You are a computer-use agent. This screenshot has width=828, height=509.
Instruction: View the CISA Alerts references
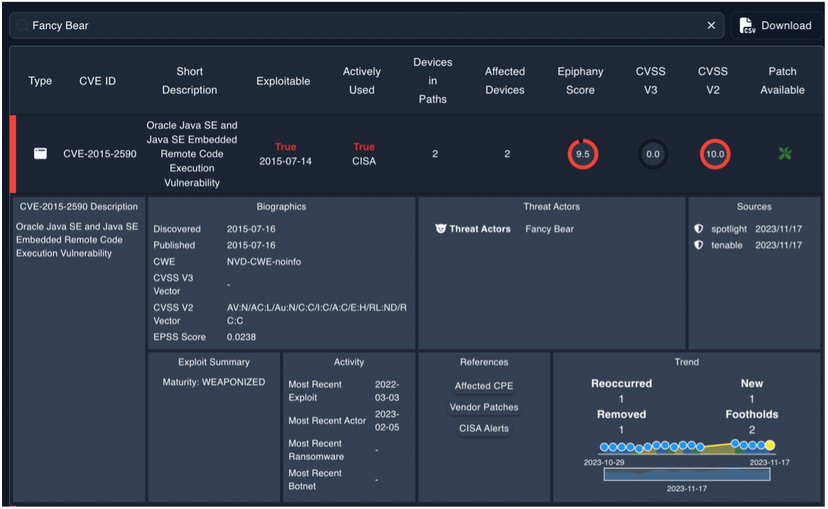pos(484,428)
